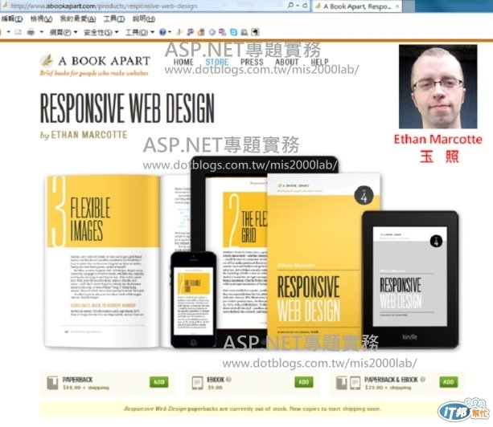The image size is (493, 427).
Task: Click info icon next to PAPERBACK & EBOOK
Action: point(423,380)
